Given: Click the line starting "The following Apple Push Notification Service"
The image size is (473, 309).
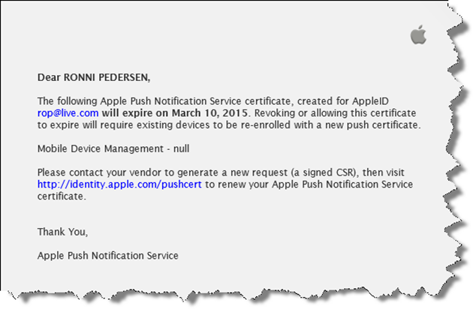Looking at the screenshot, I should 213,101.
